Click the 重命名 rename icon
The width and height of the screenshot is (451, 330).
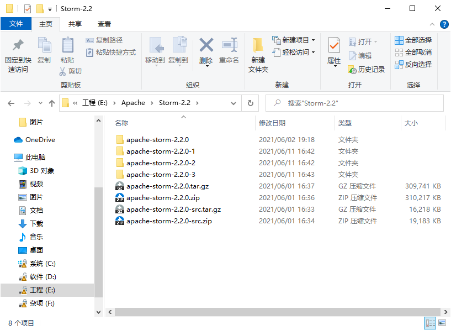coord(229,45)
